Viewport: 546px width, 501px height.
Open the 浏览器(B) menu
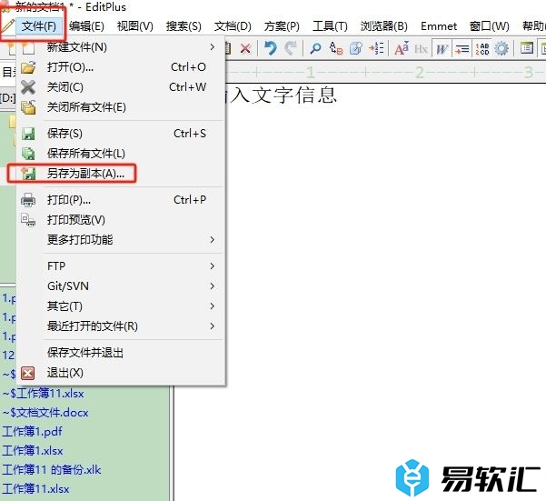click(383, 26)
